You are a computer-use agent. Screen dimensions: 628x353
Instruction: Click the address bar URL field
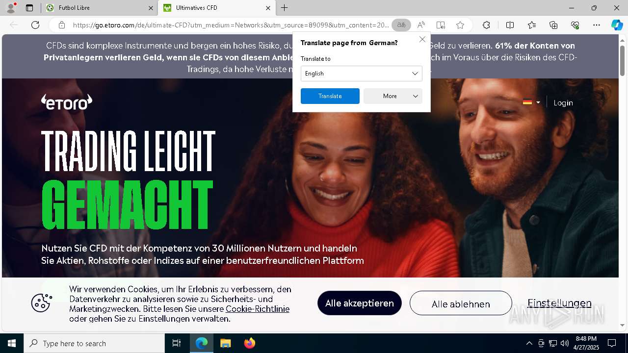click(x=231, y=25)
